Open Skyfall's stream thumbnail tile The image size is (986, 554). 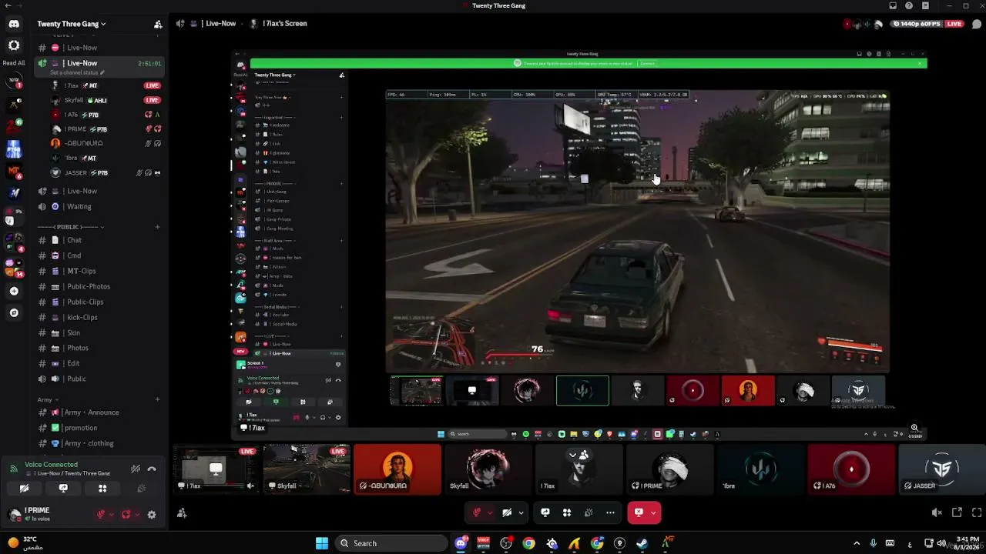(307, 469)
